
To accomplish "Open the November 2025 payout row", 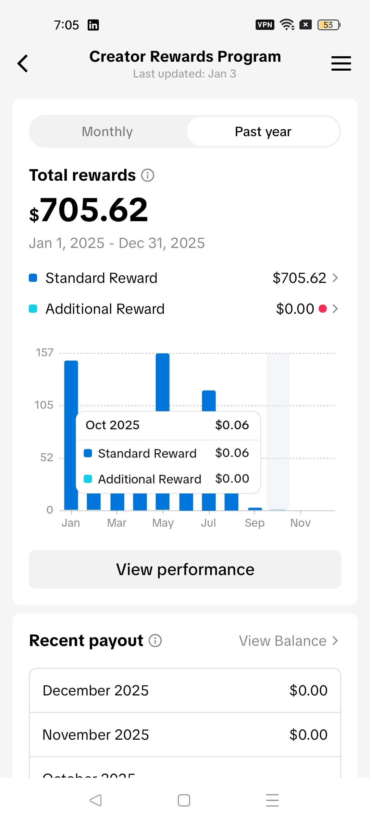I will tap(185, 735).
